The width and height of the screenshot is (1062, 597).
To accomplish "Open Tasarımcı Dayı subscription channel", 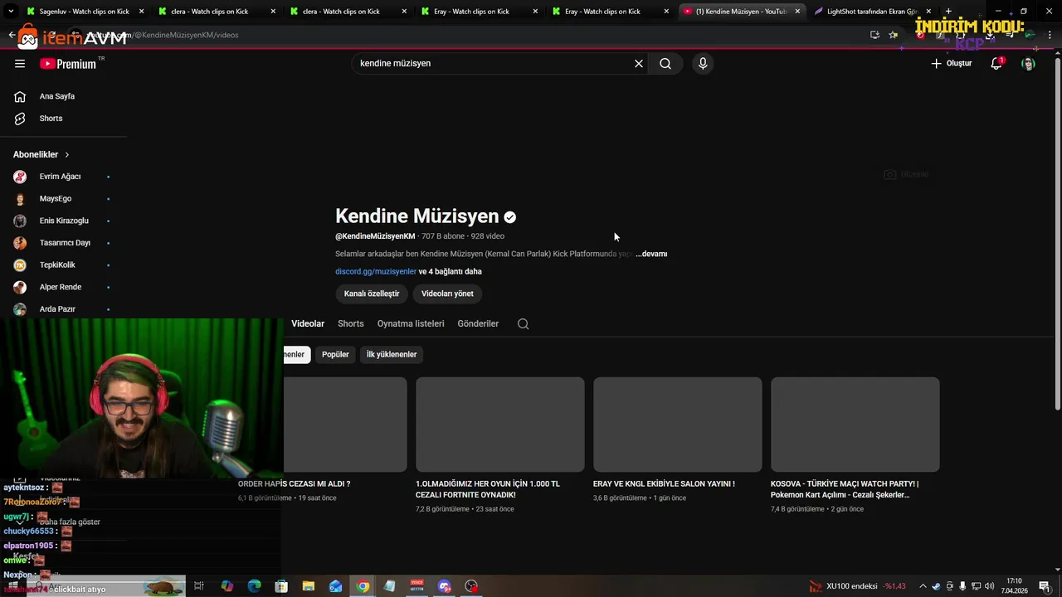I will pos(65,243).
